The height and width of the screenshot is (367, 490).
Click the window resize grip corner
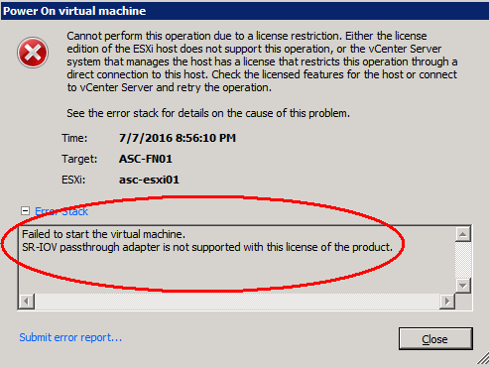pyautogui.click(x=483, y=360)
